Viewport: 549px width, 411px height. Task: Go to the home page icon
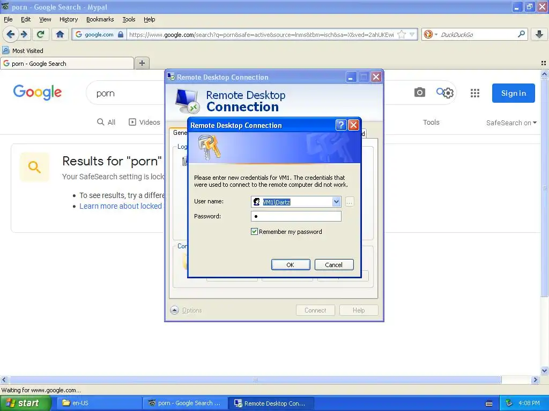(x=60, y=34)
